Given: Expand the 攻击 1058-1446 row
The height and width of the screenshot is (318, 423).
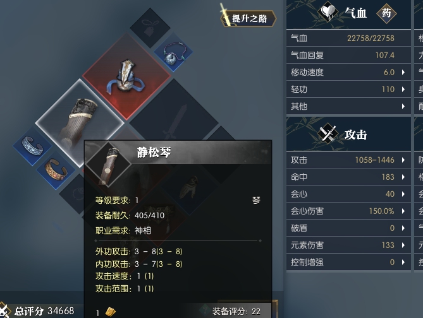Looking at the screenshot, I should coord(348,160).
